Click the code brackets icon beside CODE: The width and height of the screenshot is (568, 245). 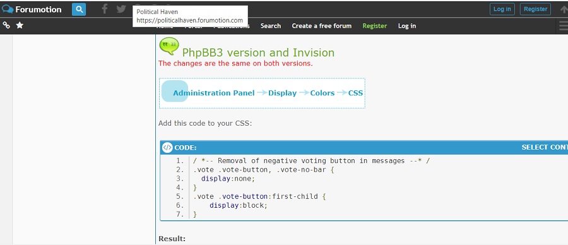coord(167,148)
